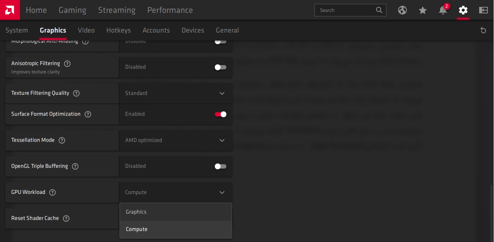Enable Anisotropic Filtering toggle
The height and width of the screenshot is (242, 494).
click(x=220, y=67)
